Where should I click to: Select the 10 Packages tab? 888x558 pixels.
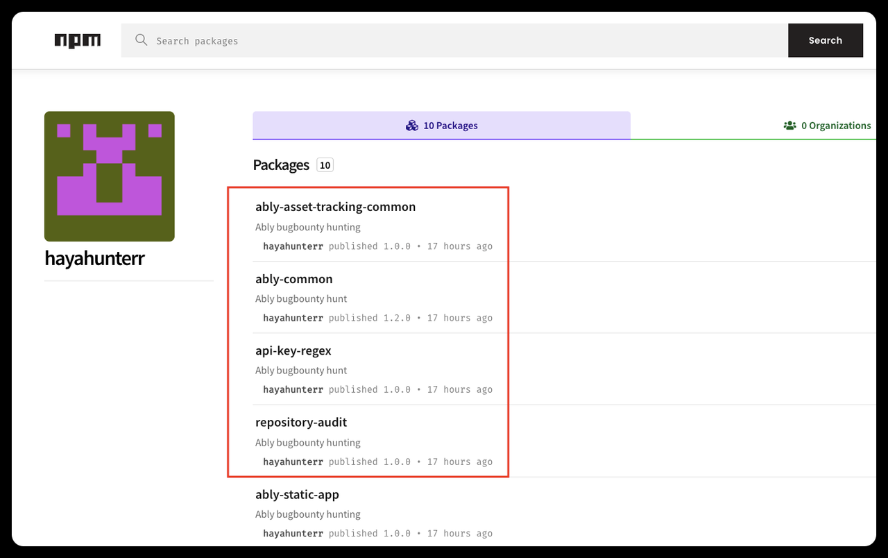[x=441, y=126]
